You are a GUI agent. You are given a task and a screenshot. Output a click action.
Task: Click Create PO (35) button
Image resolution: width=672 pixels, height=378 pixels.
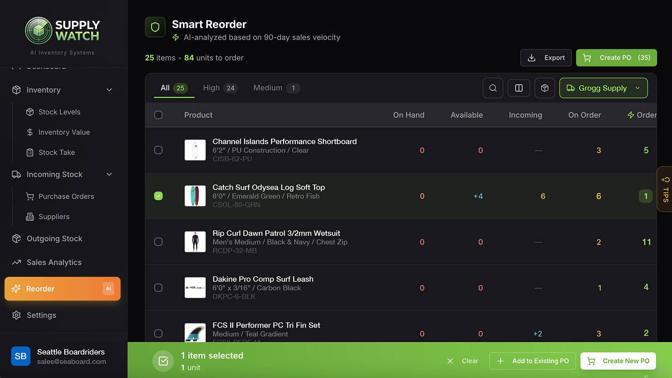(x=617, y=58)
